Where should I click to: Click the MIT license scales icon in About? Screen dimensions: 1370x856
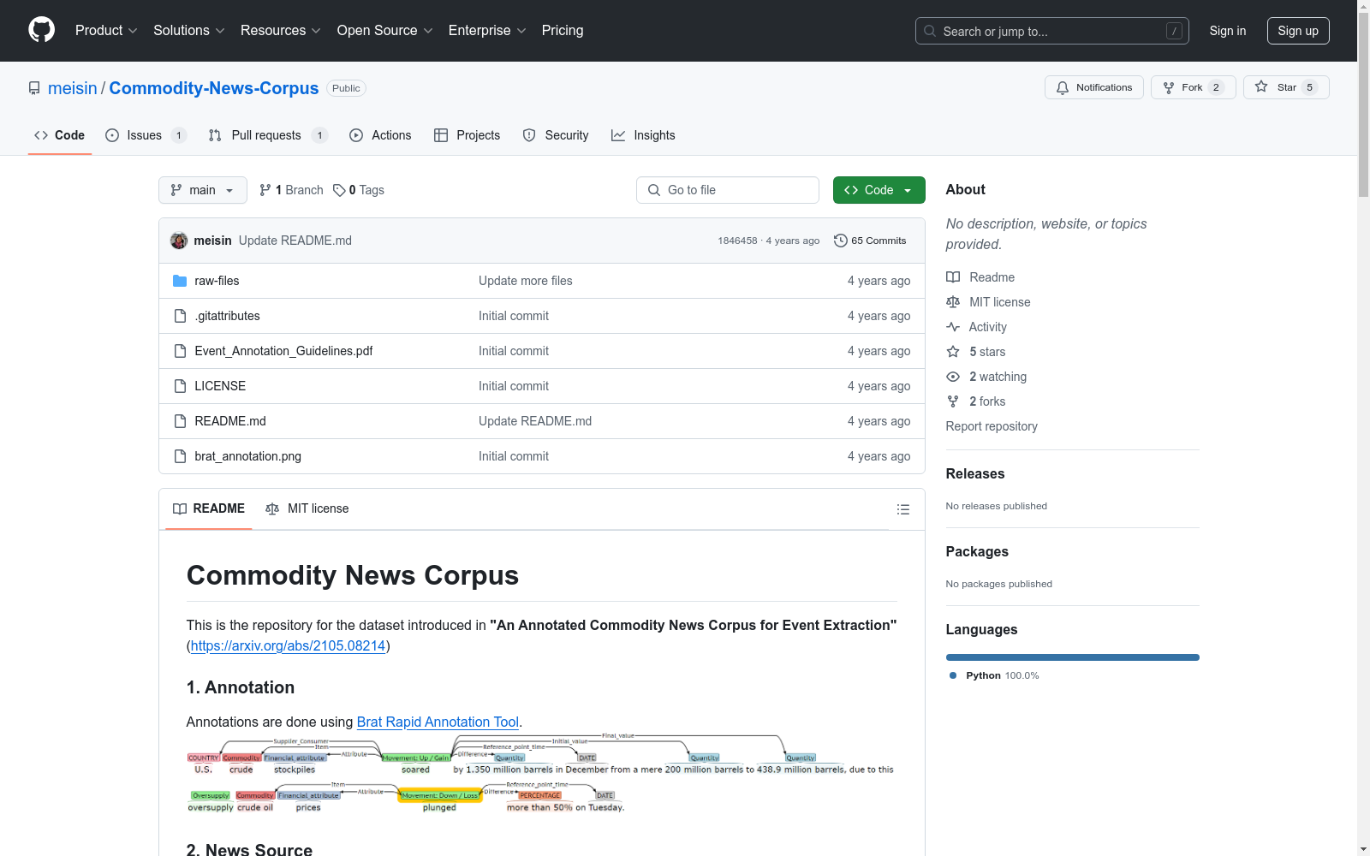tap(953, 302)
